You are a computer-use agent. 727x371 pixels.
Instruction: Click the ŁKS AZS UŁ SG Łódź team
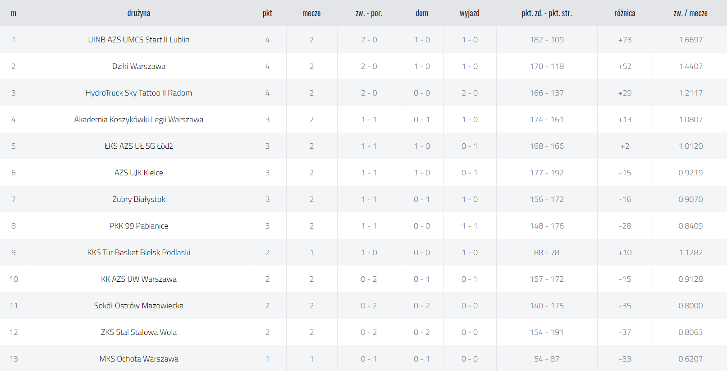(x=139, y=146)
